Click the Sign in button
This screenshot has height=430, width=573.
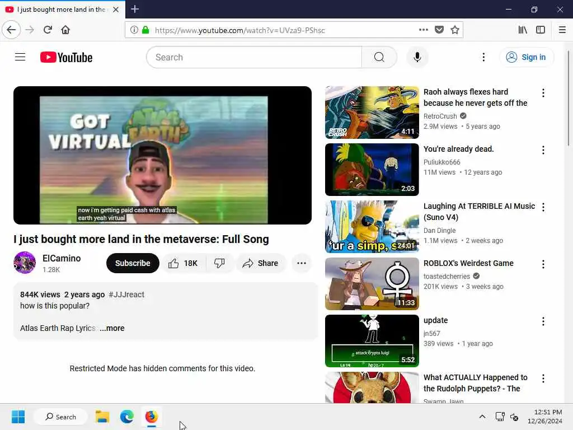coord(526,57)
